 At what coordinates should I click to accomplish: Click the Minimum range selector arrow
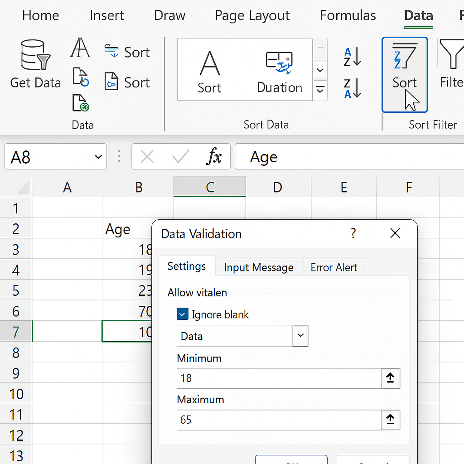pyautogui.click(x=390, y=378)
